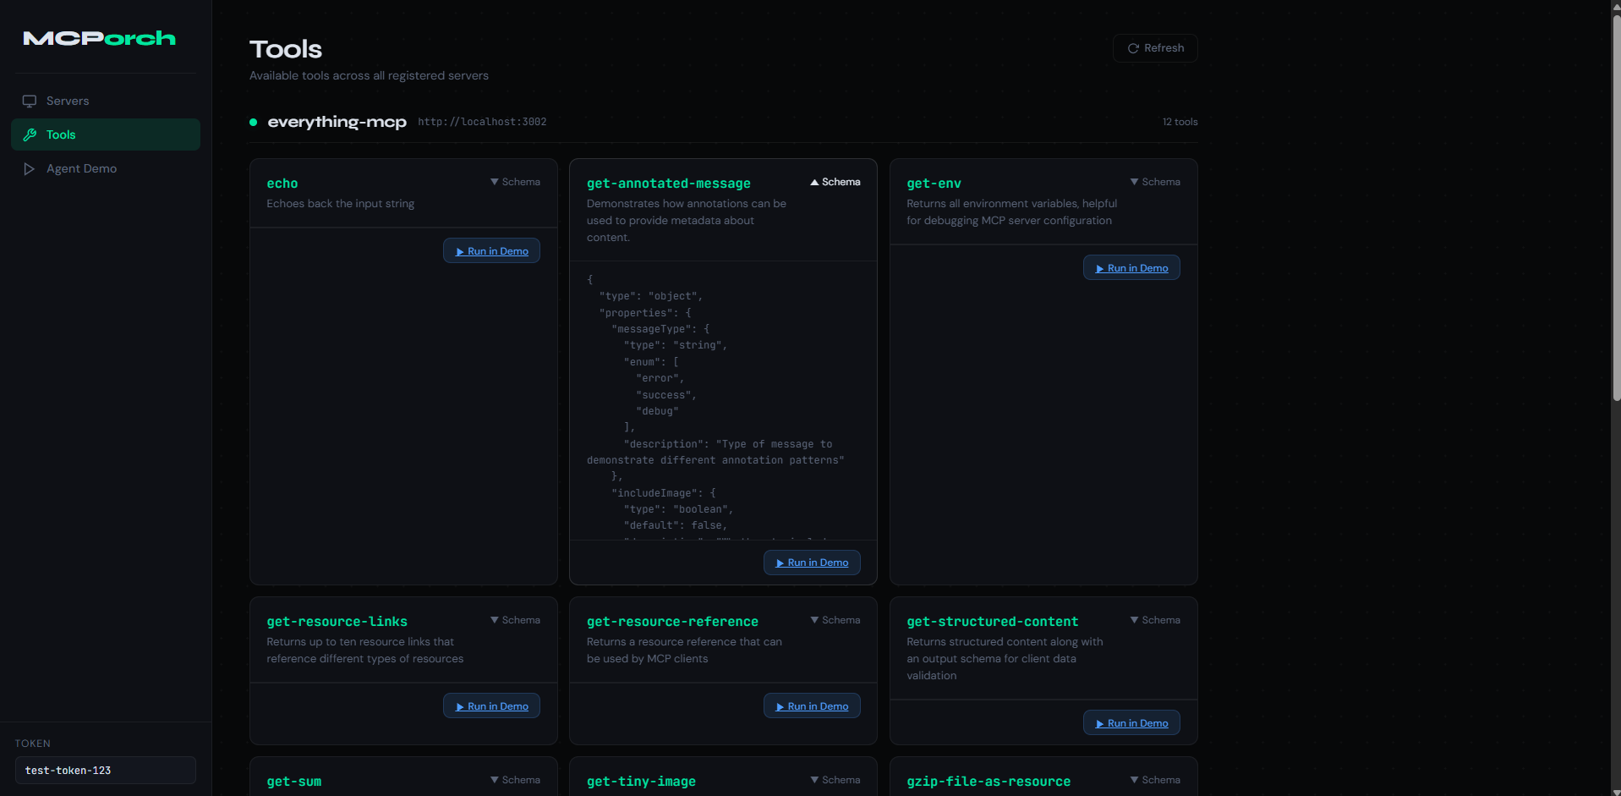Image resolution: width=1621 pixels, height=796 pixels.
Task: Click the MCPorch logo
Action: (x=100, y=38)
